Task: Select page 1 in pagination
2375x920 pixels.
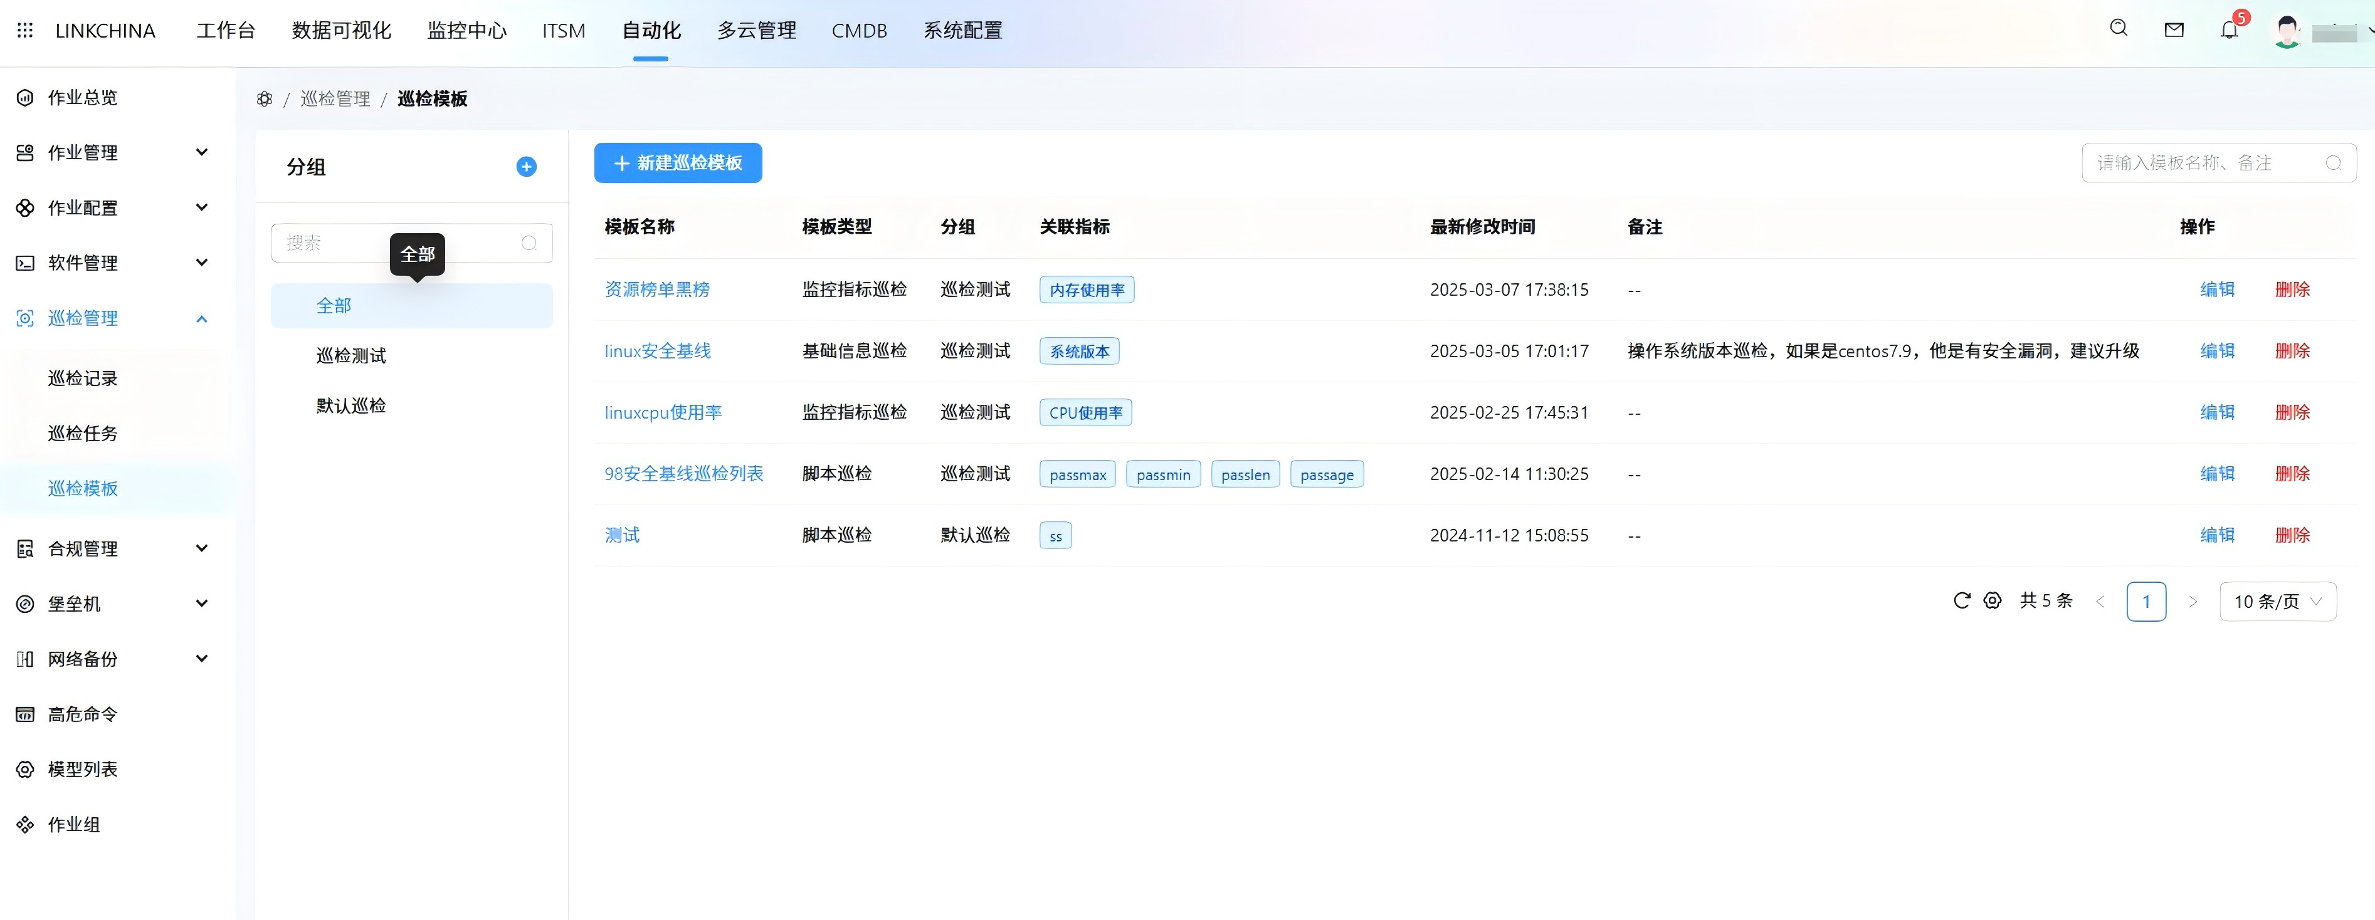Action: tap(2146, 601)
